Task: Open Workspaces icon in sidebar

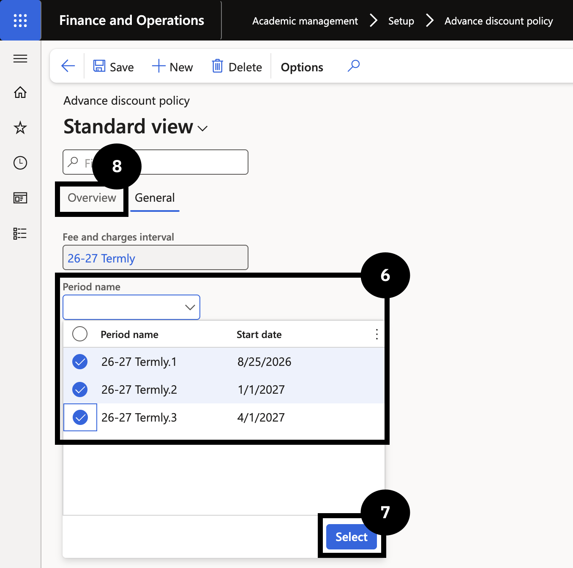Action: point(20,198)
